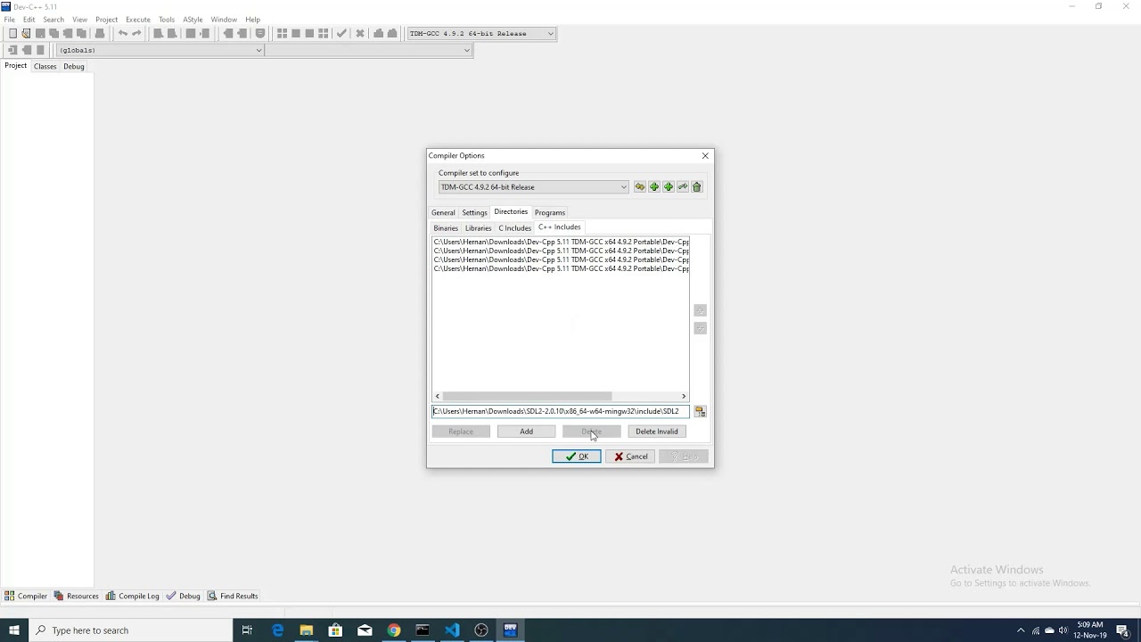Click the Cancel button
The width and height of the screenshot is (1141, 642).
630,457
